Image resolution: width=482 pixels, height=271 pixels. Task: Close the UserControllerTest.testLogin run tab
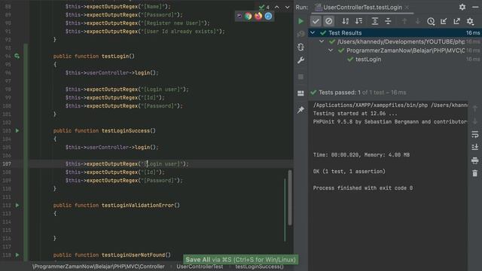[x=407, y=7]
